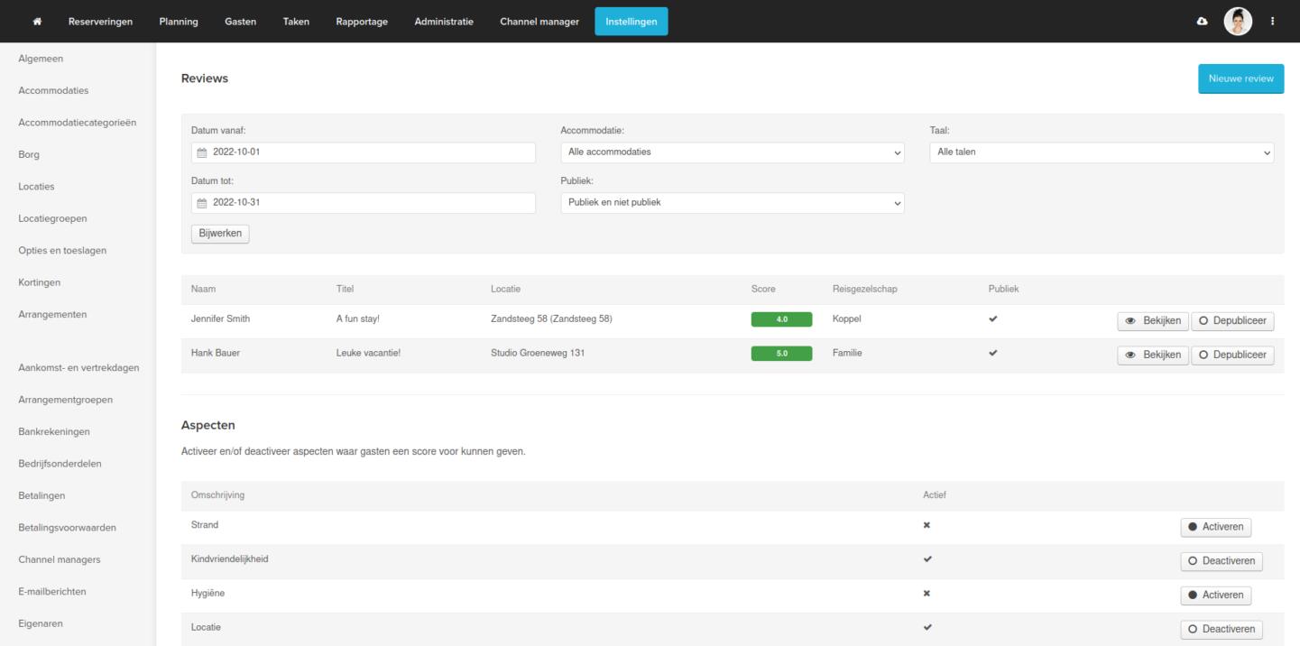Open the vertical three-dot menu
Screen dimensions: 1300x646
(1273, 22)
